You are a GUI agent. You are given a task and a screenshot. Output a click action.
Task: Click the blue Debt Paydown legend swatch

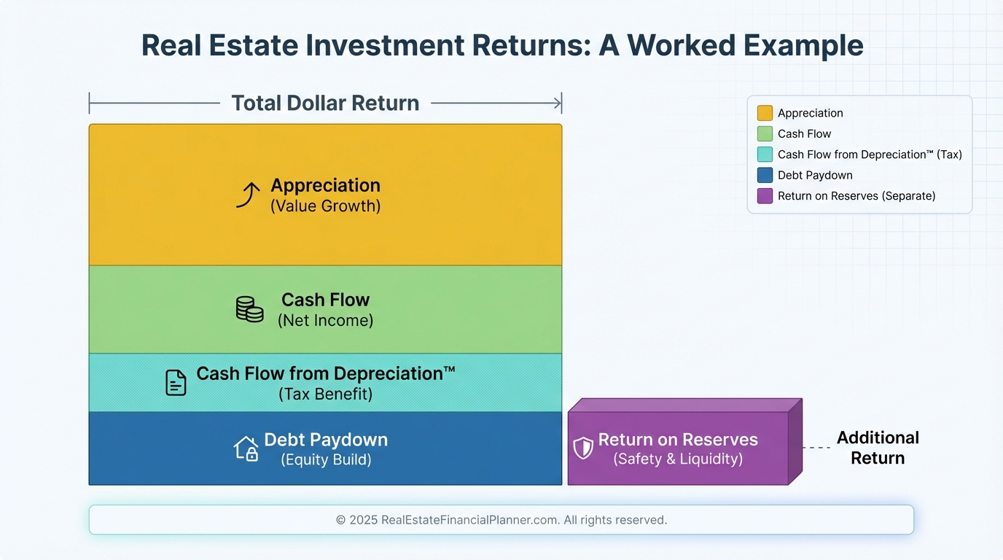pos(765,175)
